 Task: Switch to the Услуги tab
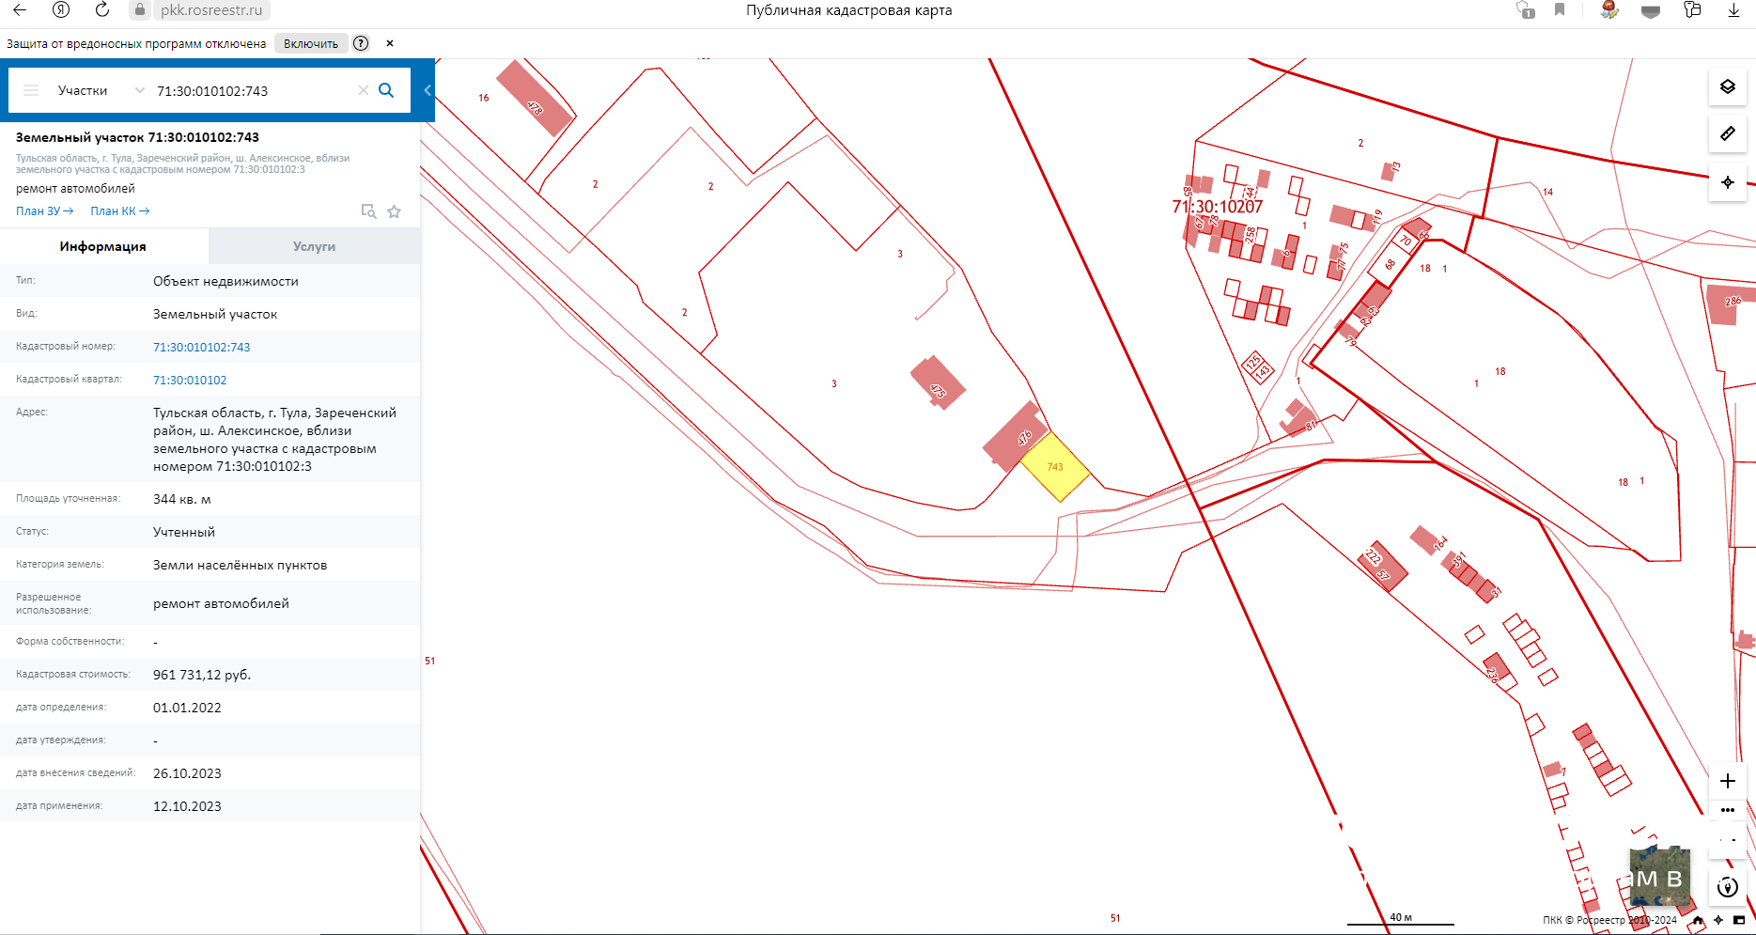click(314, 246)
